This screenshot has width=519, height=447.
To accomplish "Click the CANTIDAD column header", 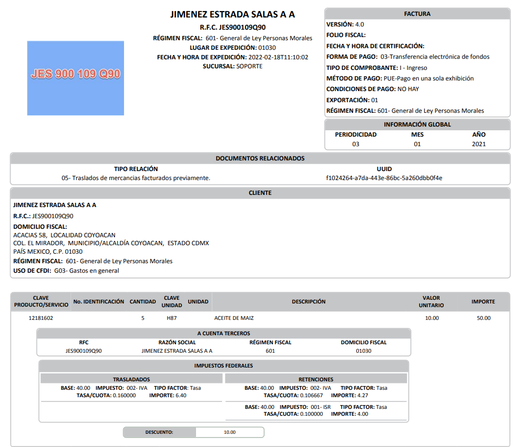I will click(x=143, y=301).
